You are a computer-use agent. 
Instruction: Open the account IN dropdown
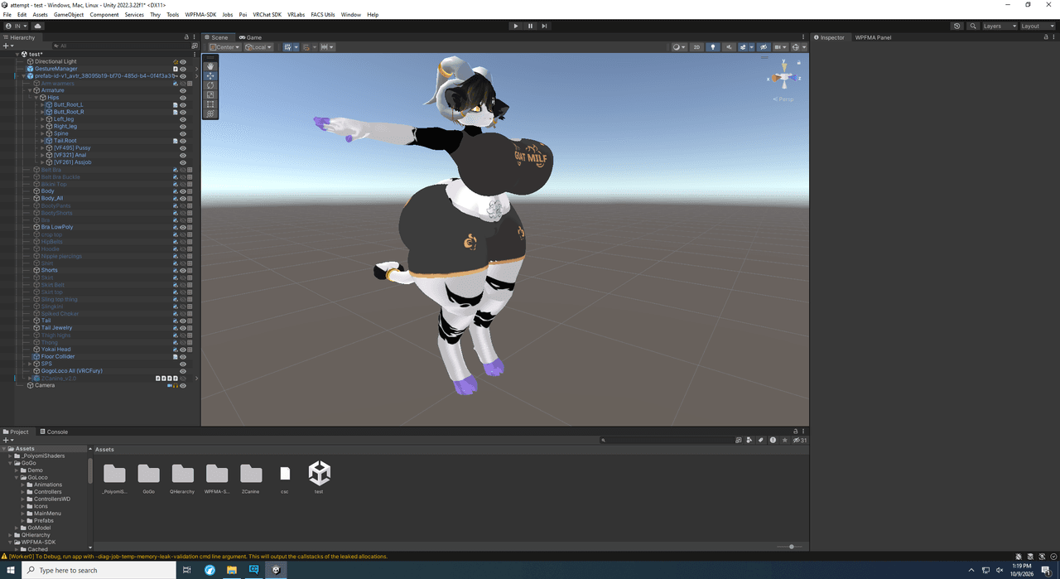pos(16,26)
